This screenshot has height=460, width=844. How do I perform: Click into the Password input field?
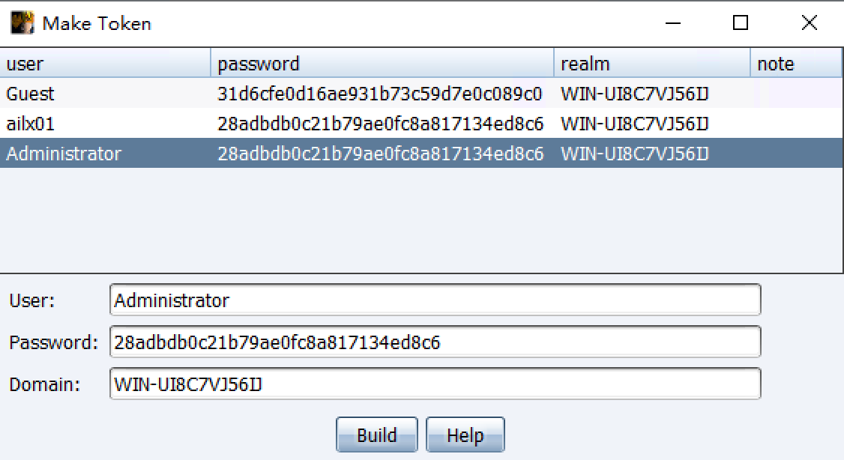pyautogui.click(x=435, y=342)
